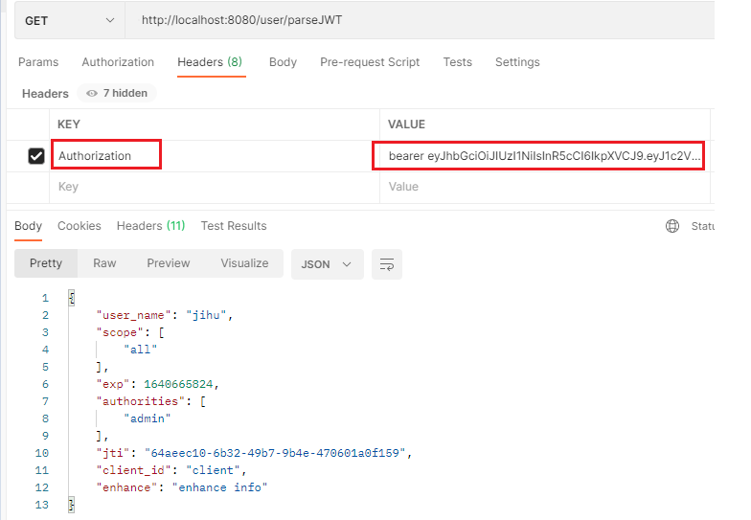Screen dimensions: 751x520
Task: Click the closing brace on line 13
Action: tap(71, 505)
